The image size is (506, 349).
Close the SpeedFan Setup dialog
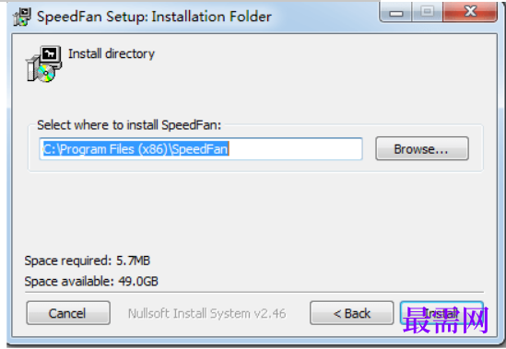click(470, 12)
